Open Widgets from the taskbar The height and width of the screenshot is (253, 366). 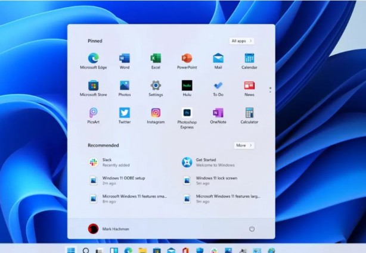click(114, 250)
